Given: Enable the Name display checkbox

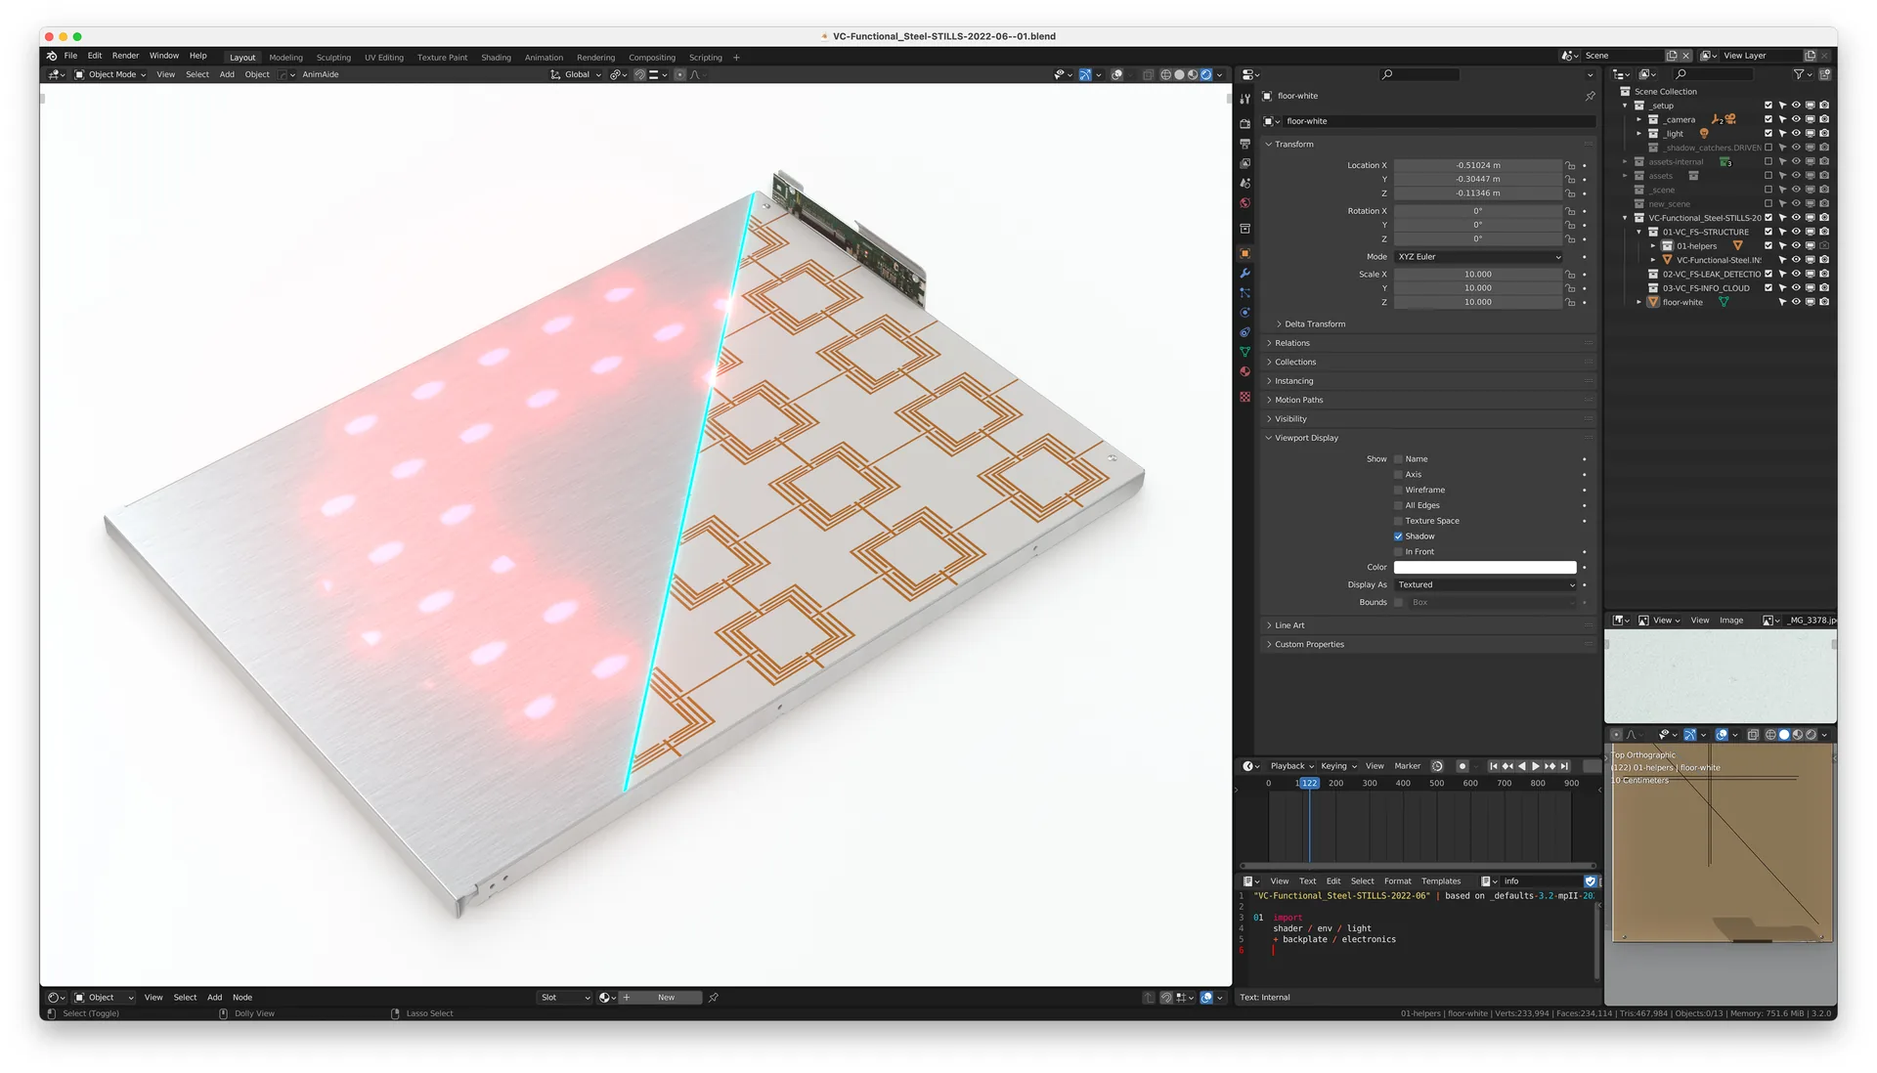Looking at the screenshot, I should click(1398, 459).
